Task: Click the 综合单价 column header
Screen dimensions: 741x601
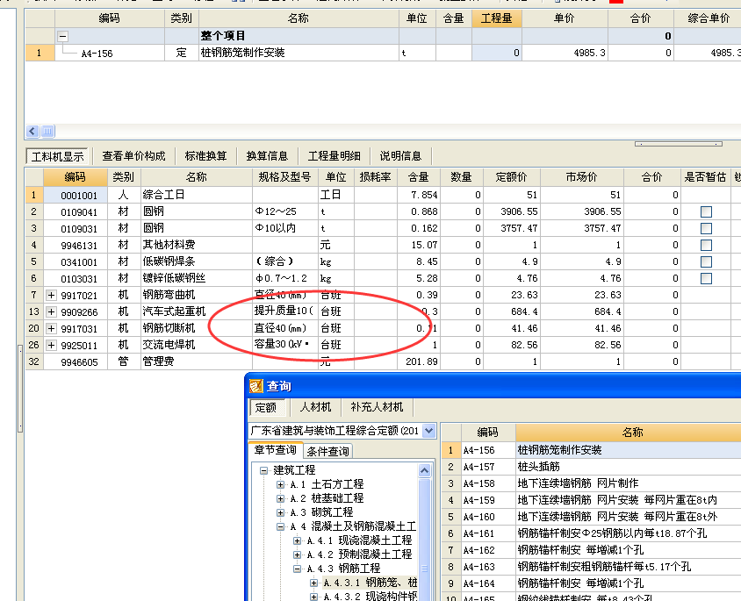Action: [x=708, y=18]
